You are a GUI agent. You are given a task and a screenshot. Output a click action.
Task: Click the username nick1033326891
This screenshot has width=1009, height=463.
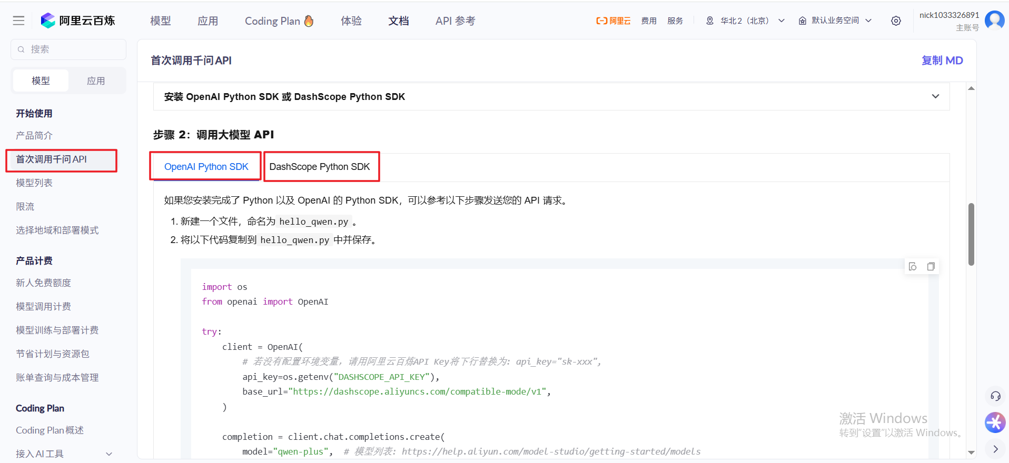[949, 15]
